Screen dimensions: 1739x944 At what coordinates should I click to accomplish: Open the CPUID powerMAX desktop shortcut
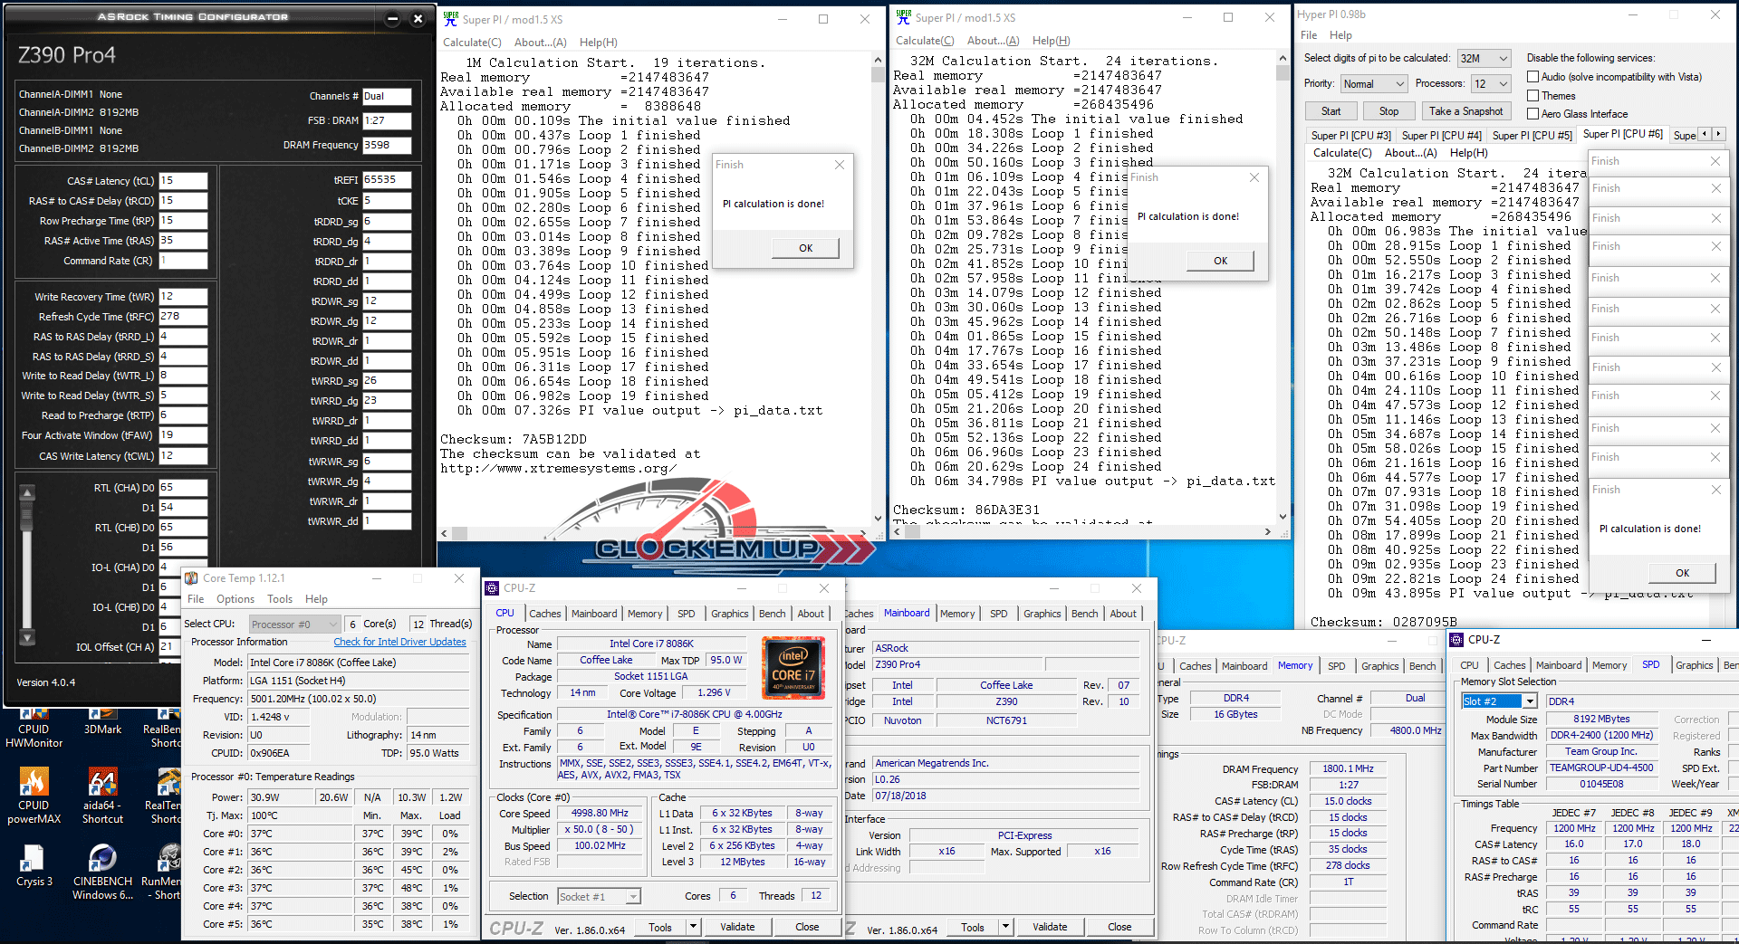coord(34,796)
